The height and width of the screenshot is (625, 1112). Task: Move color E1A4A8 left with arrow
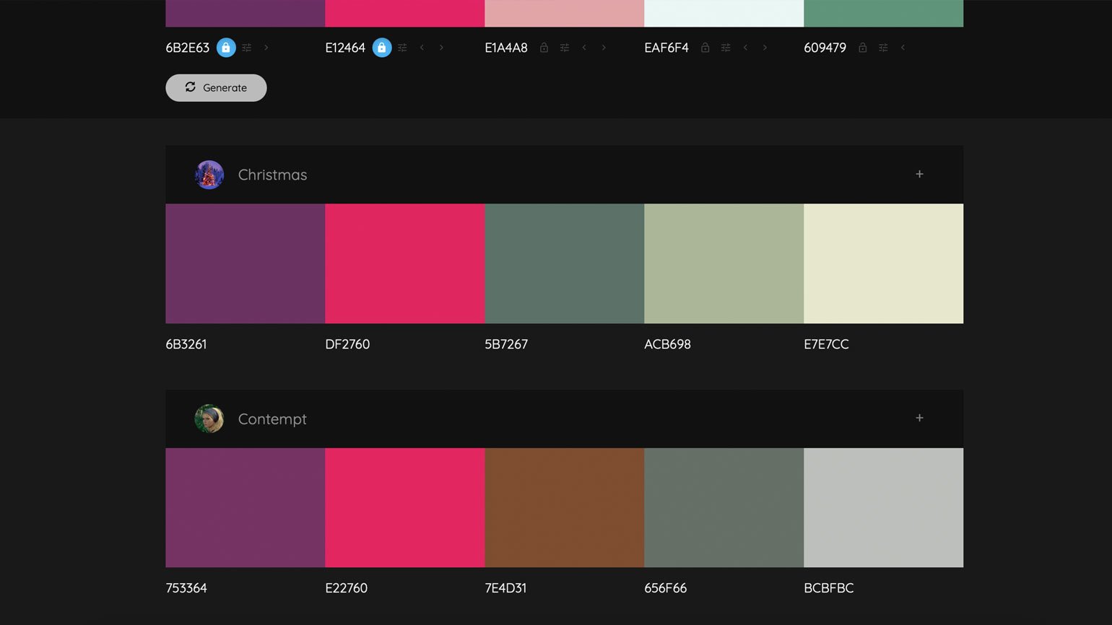[584, 48]
